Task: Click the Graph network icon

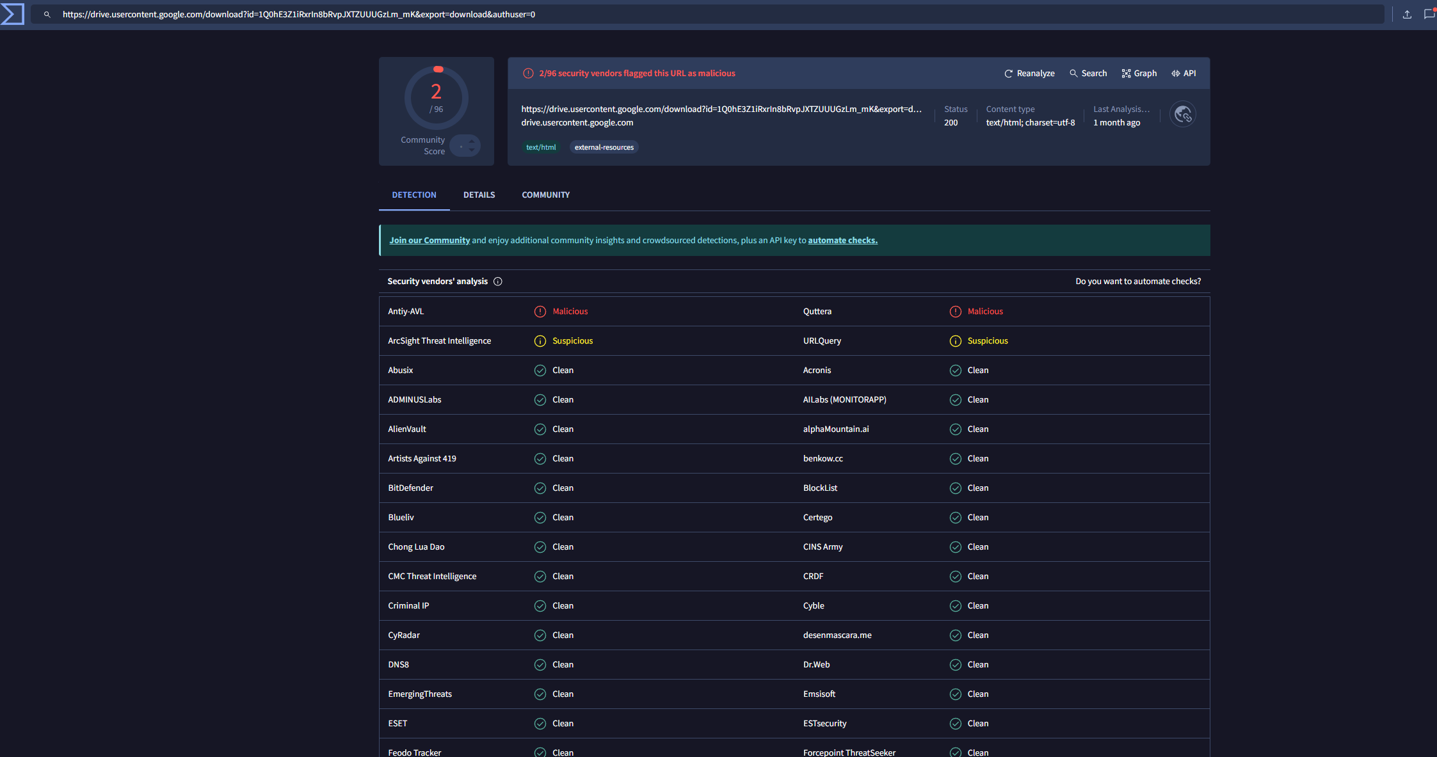Action: (1127, 74)
